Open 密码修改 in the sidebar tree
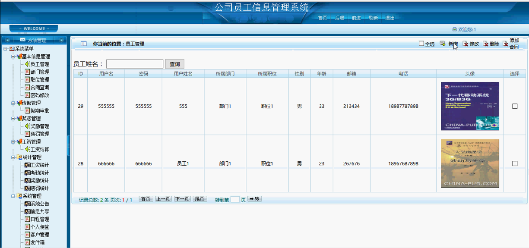 [39, 95]
